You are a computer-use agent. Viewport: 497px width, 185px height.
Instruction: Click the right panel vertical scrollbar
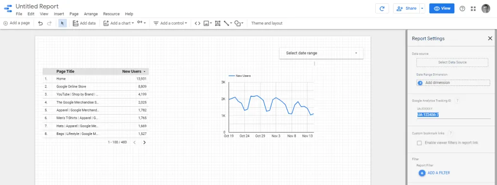[x=495, y=107]
